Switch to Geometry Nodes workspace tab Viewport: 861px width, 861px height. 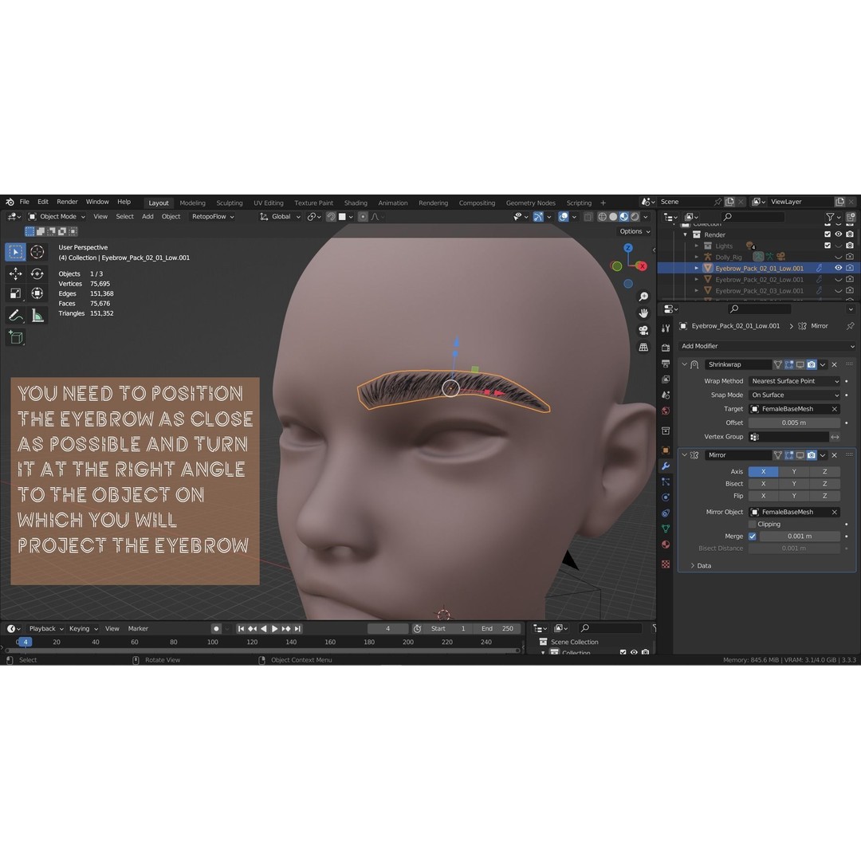point(530,203)
